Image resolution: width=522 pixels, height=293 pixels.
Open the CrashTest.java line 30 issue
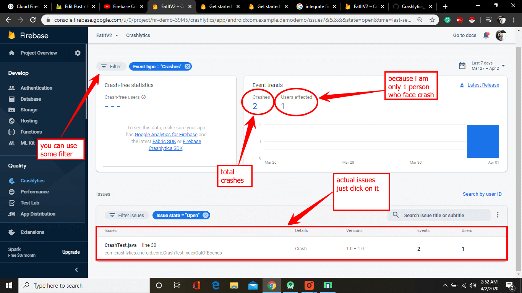pos(302,249)
